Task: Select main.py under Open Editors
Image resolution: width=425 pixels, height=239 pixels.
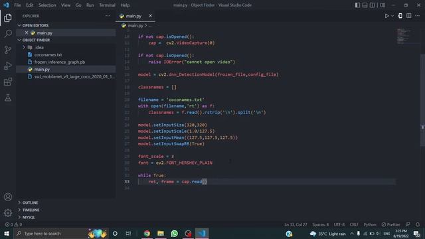Action: click(44, 33)
